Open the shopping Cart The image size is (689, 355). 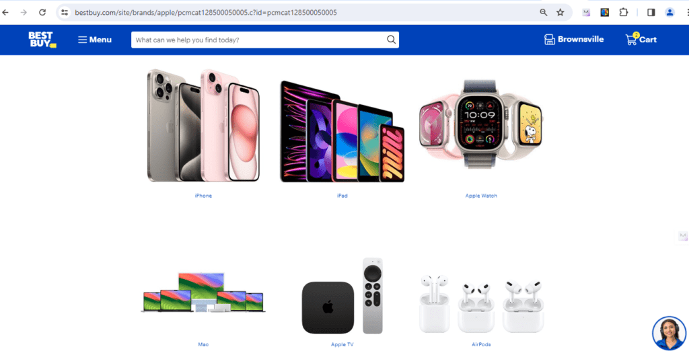[641, 39]
